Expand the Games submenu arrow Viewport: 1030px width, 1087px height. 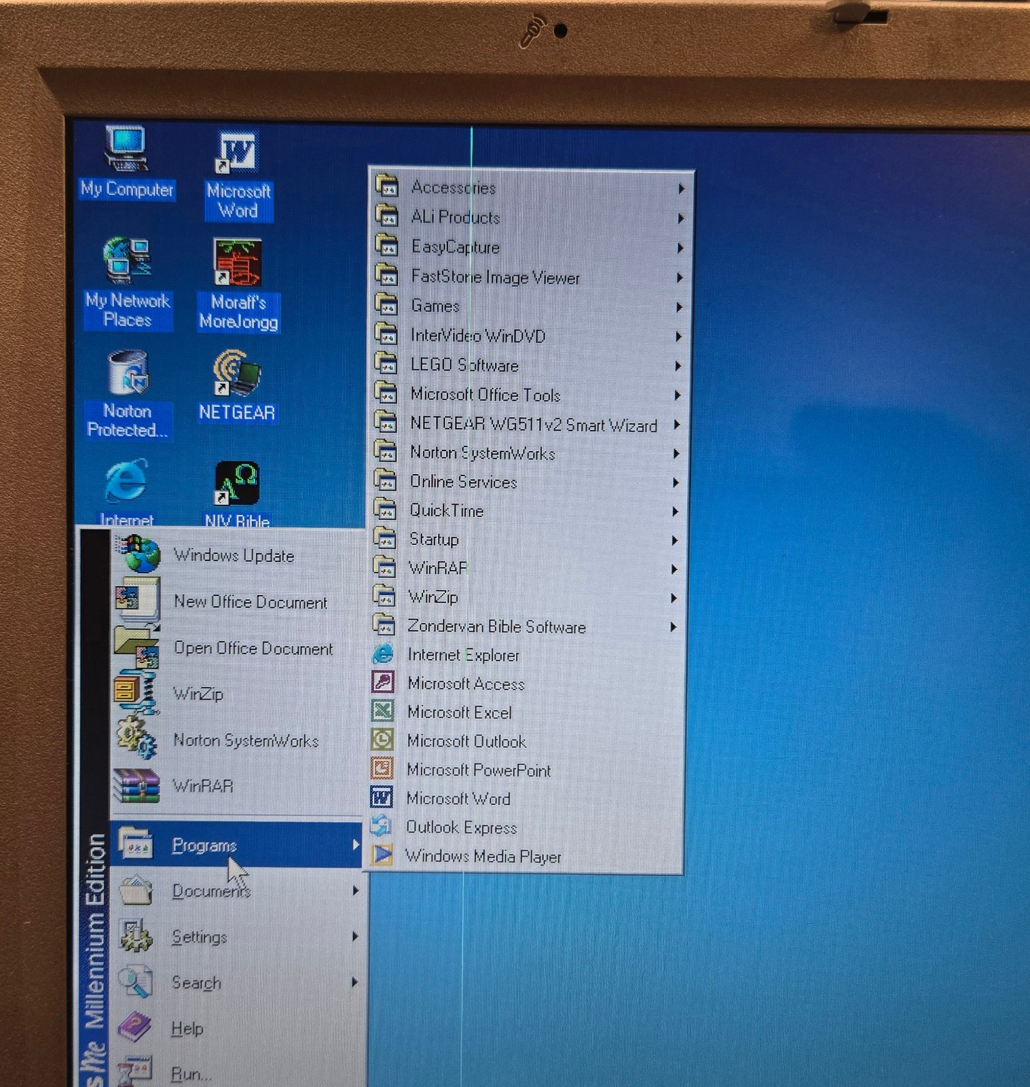point(679,308)
